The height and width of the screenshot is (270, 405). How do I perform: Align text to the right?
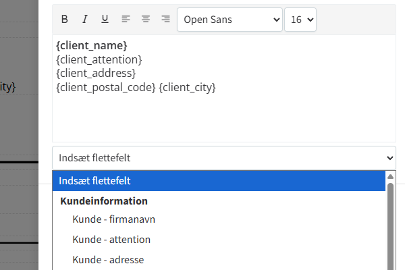(165, 20)
